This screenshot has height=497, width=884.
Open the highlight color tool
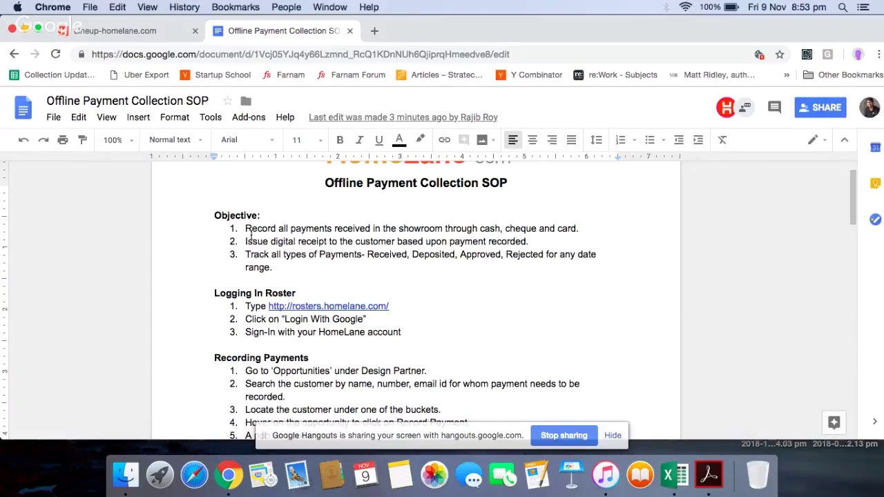click(420, 140)
